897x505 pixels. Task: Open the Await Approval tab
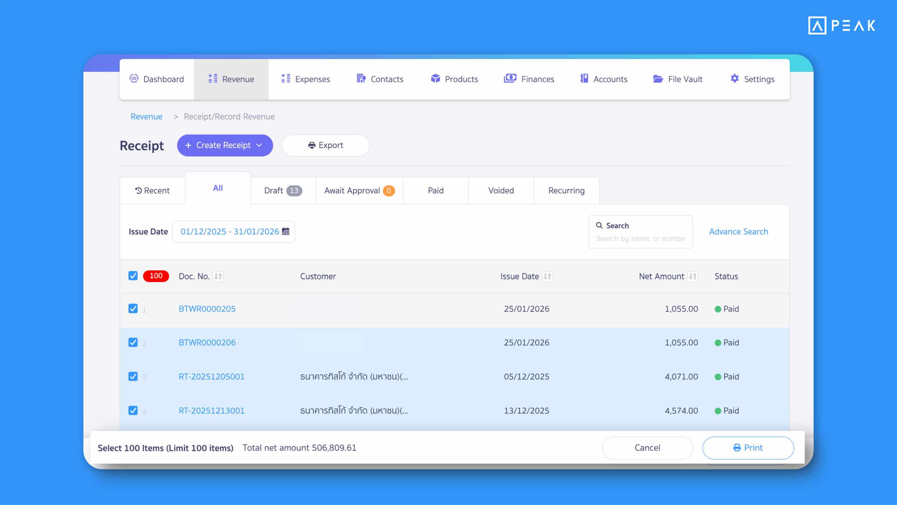point(359,190)
